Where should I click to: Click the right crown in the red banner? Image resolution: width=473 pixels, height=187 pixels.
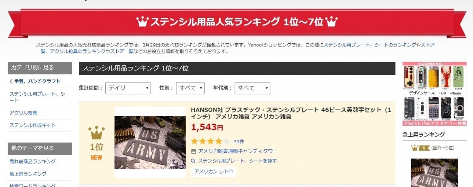coord(332,21)
